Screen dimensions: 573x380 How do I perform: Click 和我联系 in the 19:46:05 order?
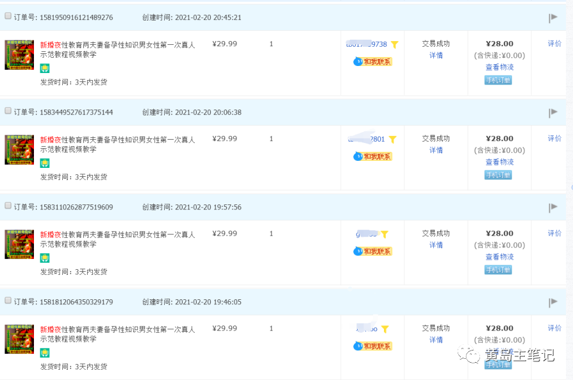pos(373,347)
